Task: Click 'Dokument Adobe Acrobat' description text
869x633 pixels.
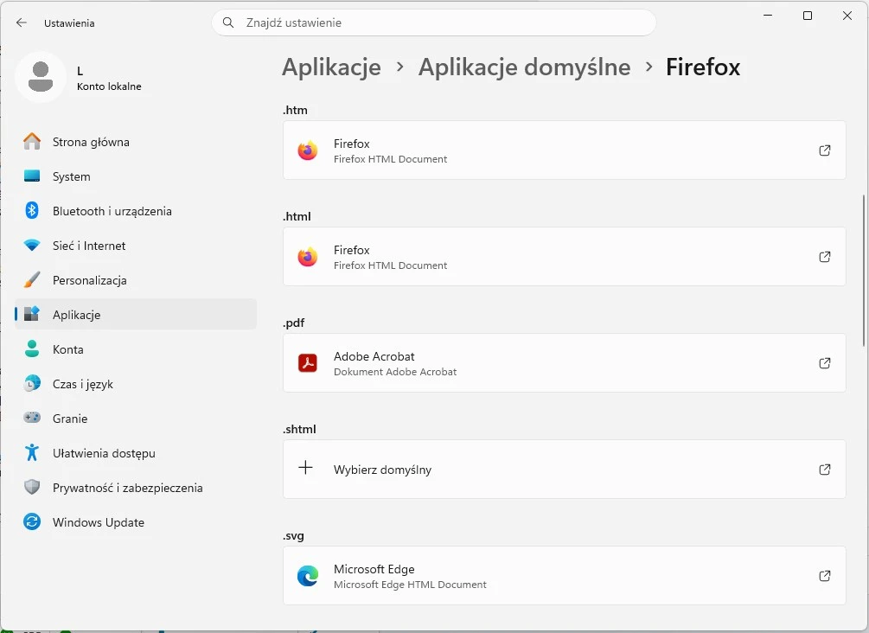Action: [395, 372]
